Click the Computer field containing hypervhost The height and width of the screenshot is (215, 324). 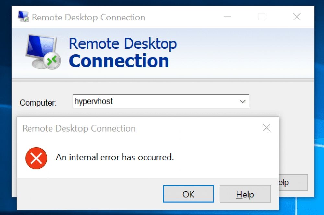coord(156,101)
